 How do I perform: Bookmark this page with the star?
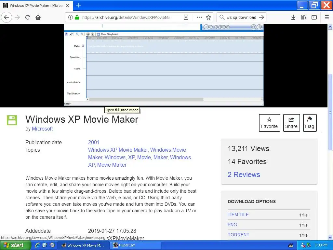click(208, 17)
